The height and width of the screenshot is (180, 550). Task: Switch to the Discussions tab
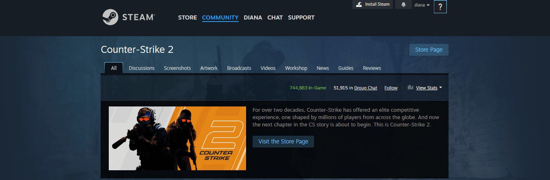(x=142, y=68)
